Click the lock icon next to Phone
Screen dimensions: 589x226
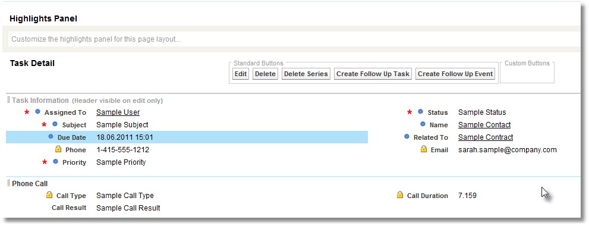coord(58,149)
